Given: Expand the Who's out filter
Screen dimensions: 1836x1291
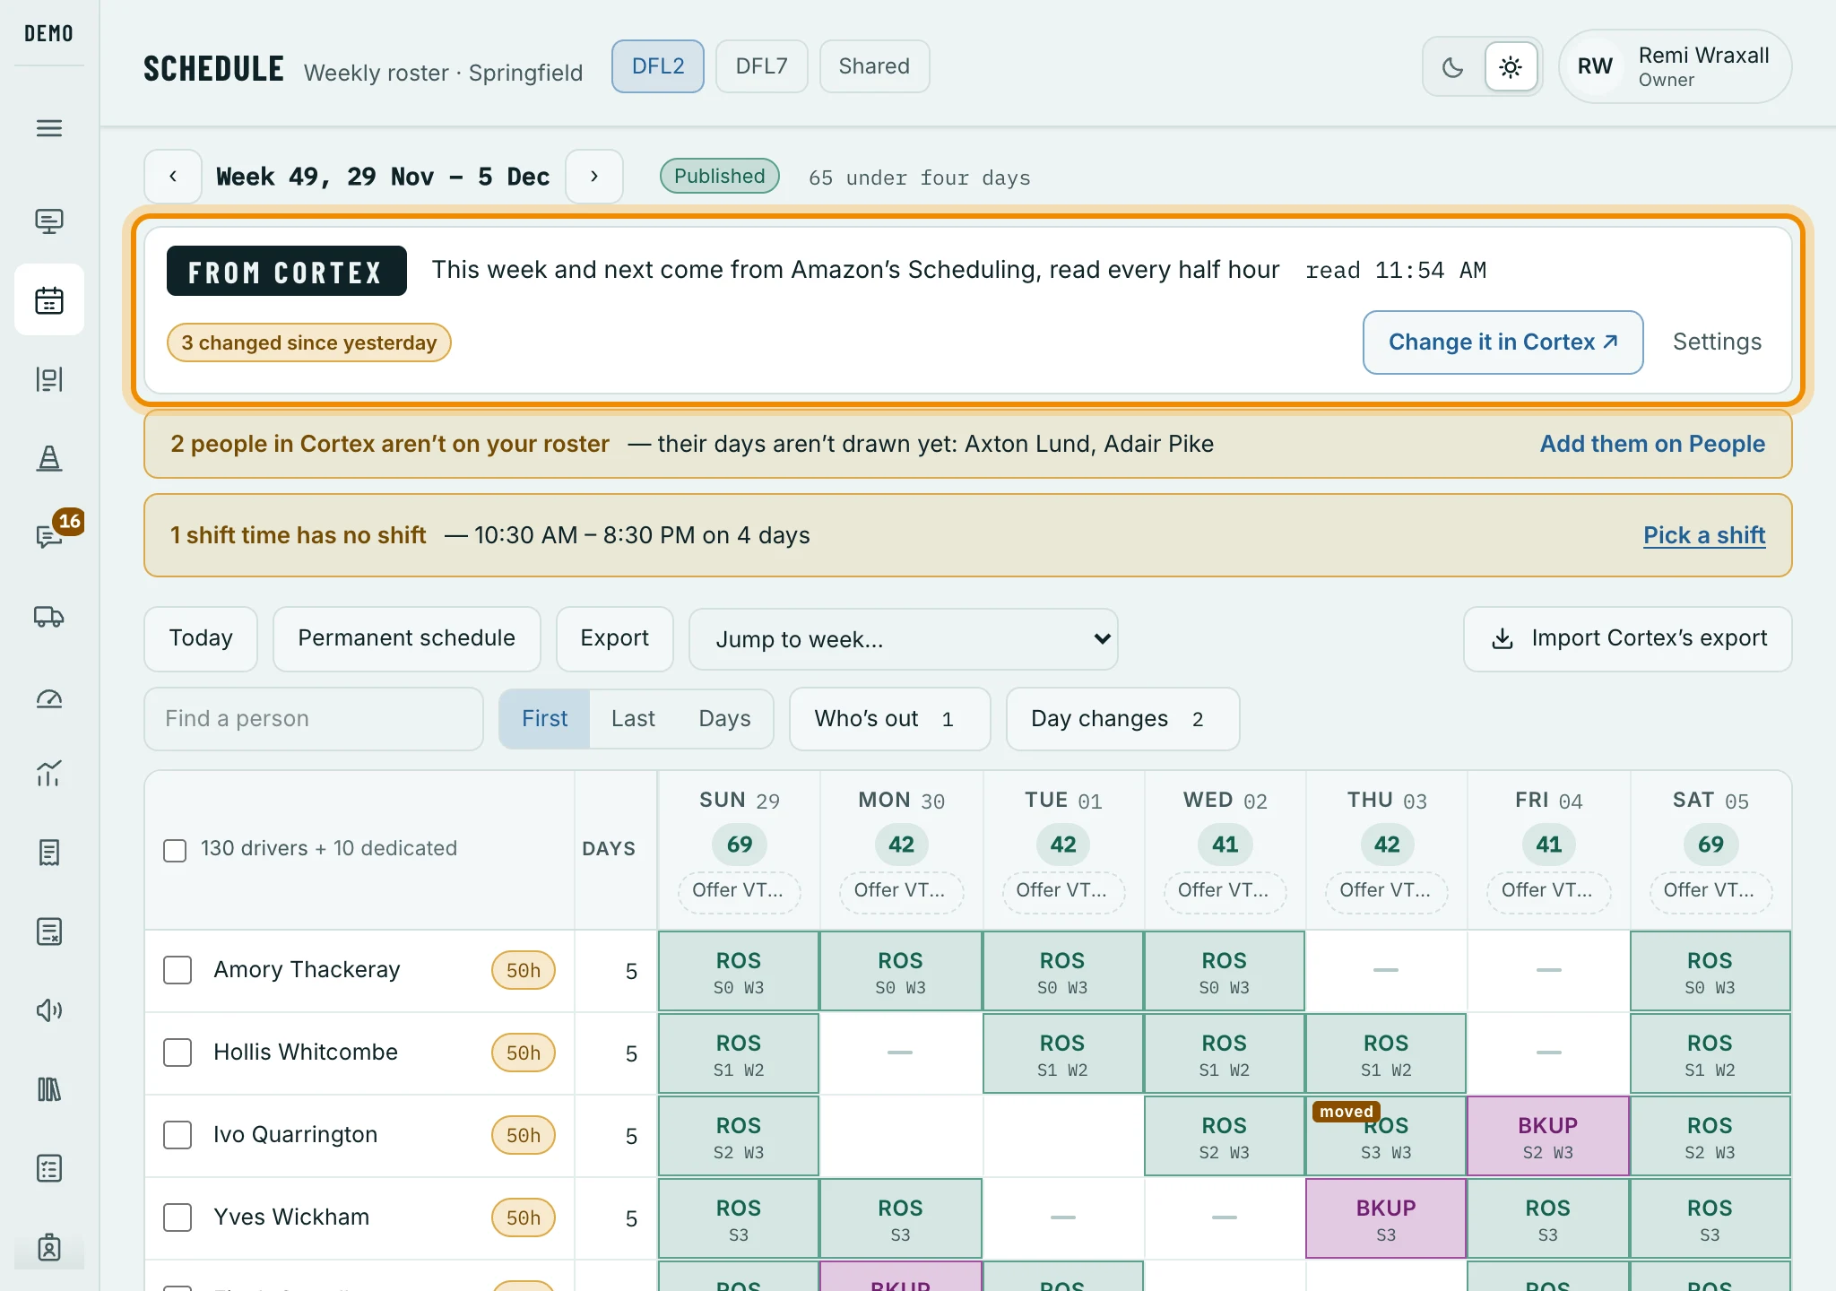Looking at the screenshot, I should pyautogui.click(x=889, y=719).
